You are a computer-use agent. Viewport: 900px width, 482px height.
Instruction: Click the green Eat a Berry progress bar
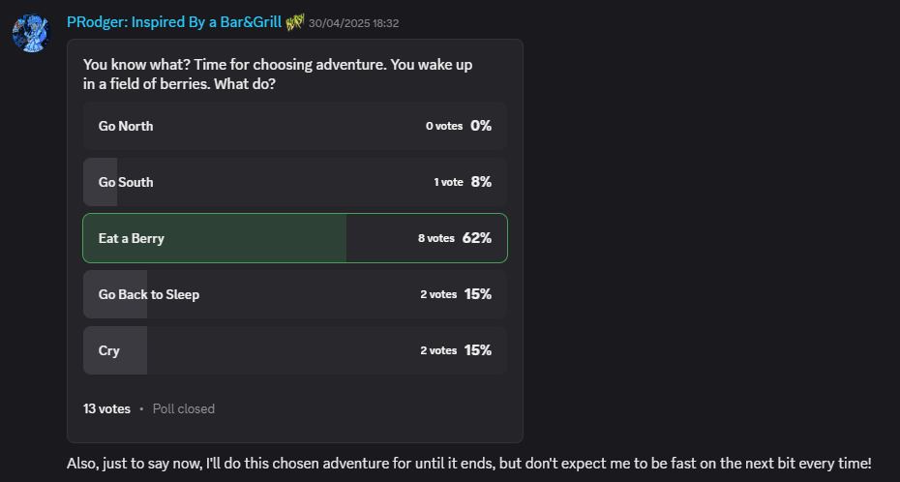(x=215, y=238)
